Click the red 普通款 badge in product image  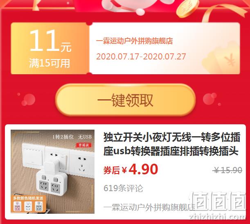(84, 145)
